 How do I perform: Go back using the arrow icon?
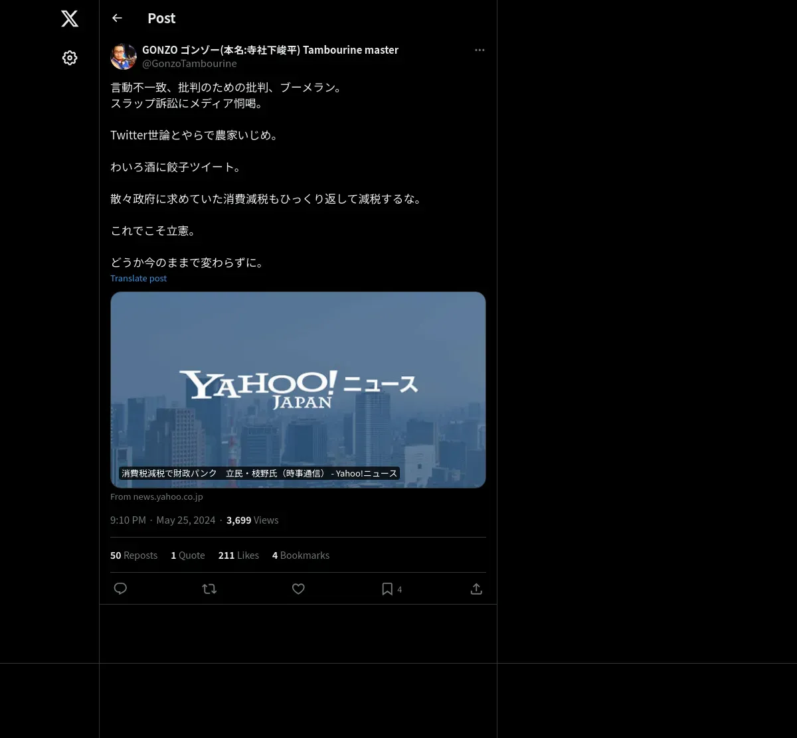coord(117,18)
